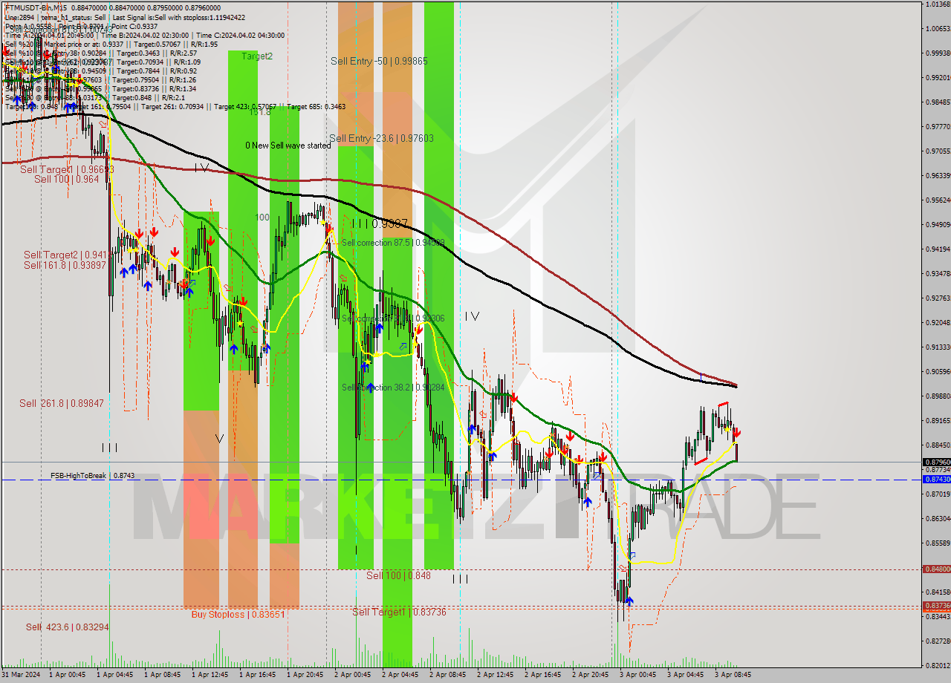Click the '| | | 0.9337' wave label

point(380,223)
